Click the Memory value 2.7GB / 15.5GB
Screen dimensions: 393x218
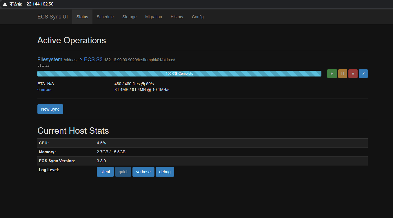point(111,152)
